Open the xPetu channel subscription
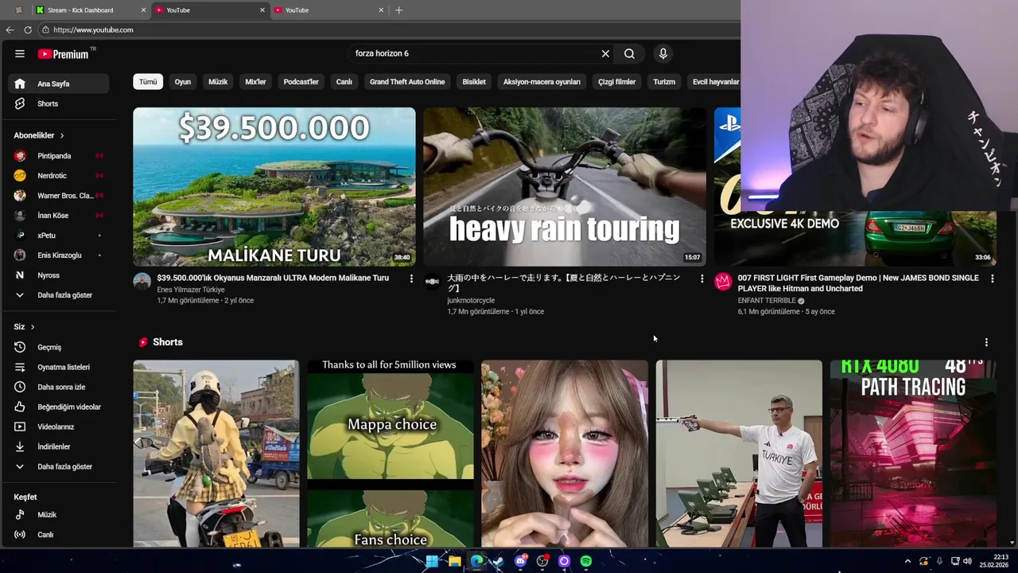1018x573 pixels. point(59,236)
